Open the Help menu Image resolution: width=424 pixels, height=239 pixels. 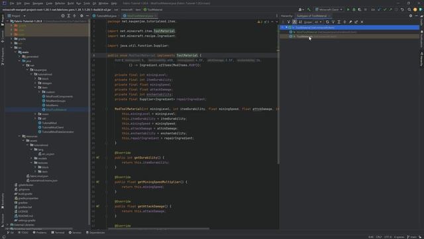pos(114,3)
